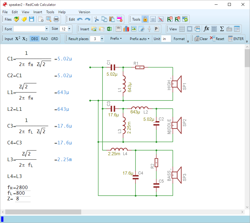Click the Reset button
This screenshot has width=250, height=223.
click(x=217, y=39)
